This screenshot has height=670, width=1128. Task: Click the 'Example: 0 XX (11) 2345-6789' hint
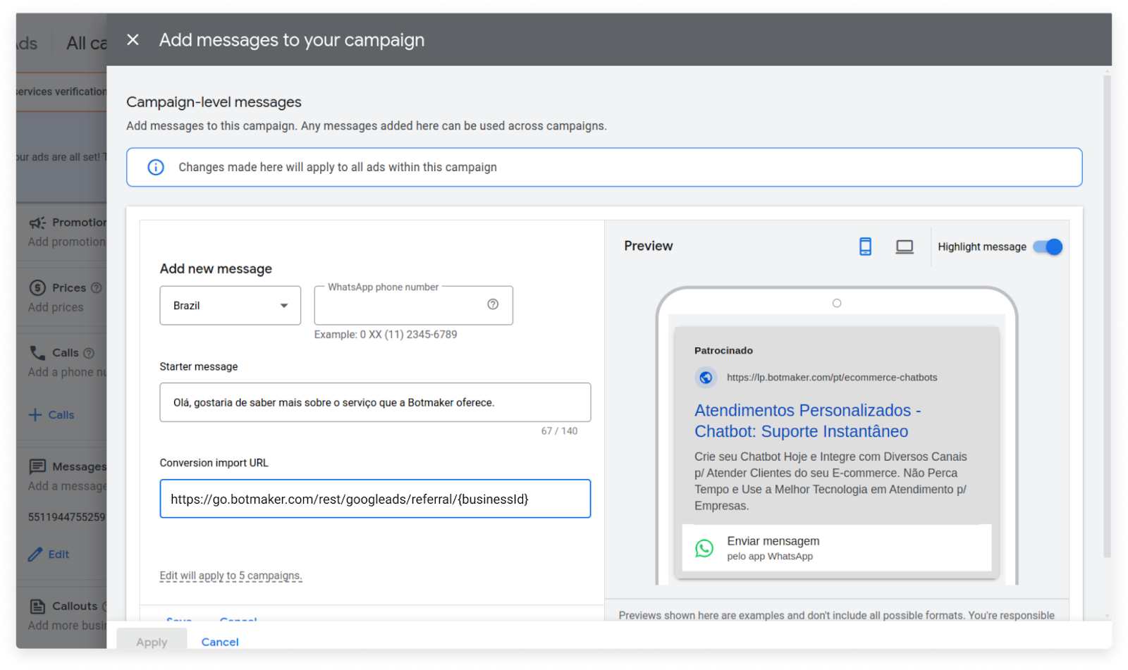(x=386, y=335)
